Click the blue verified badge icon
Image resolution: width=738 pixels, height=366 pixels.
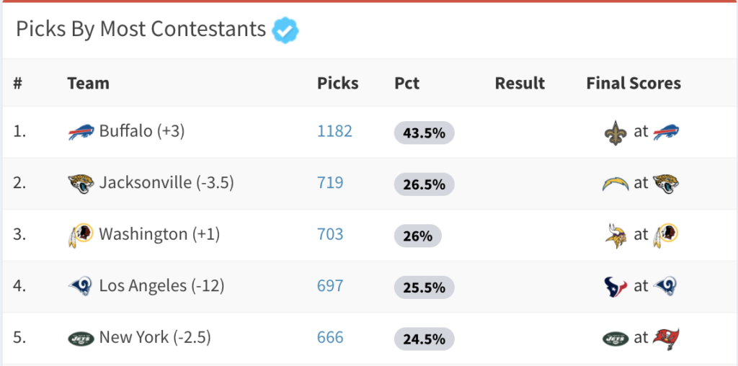(285, 30)
